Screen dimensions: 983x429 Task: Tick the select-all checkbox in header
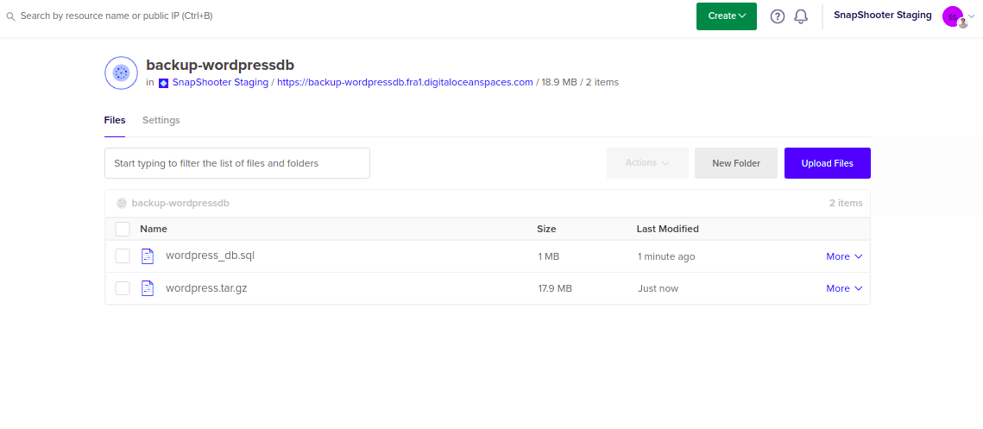click(x=123, y=229)
